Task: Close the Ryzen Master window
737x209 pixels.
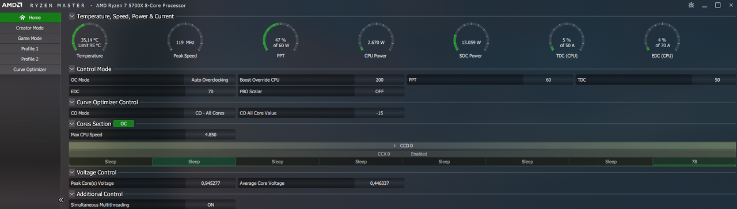Action: tap(731, 5)
